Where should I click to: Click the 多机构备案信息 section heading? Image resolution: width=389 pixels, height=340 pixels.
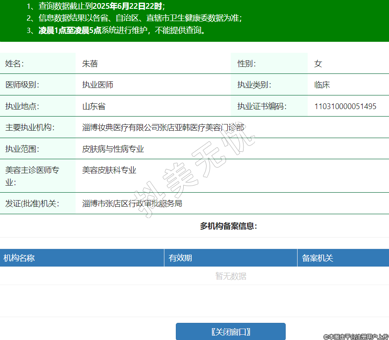coord(228,226)
